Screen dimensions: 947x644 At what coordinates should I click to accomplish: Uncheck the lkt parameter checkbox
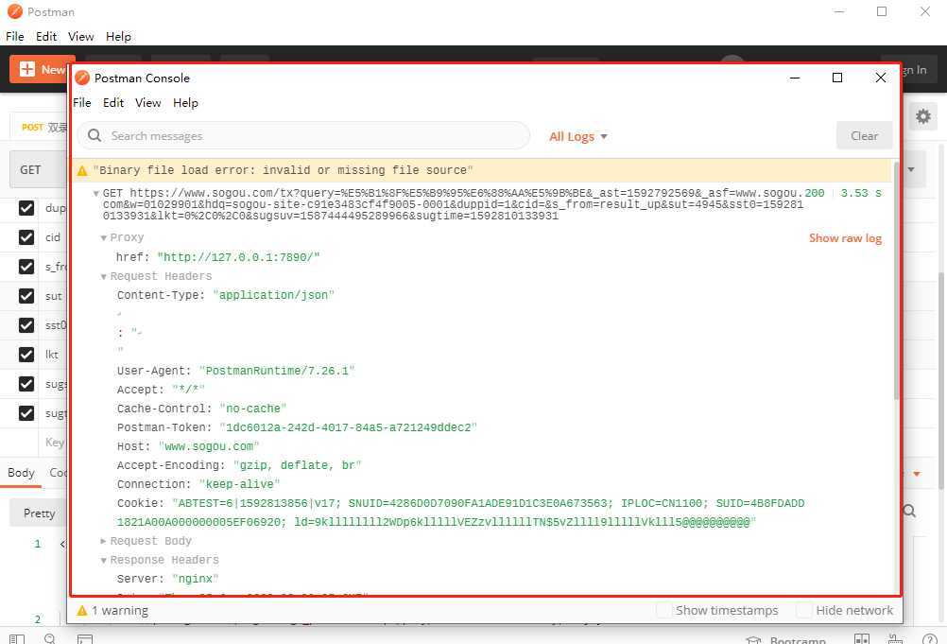tap(26, 355)
